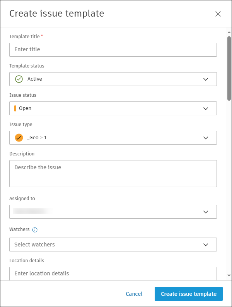Click the green Active status checkmark icon
The height and width of the screenshot is (307, 232).
19,79
